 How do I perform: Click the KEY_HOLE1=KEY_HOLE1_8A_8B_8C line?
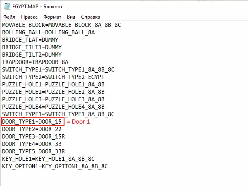[x=48, y=159]
